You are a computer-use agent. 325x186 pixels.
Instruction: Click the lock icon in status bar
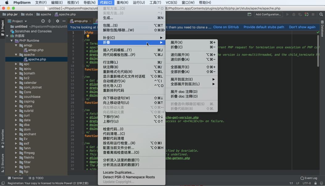pyautogui.click(x=315, y=183)
